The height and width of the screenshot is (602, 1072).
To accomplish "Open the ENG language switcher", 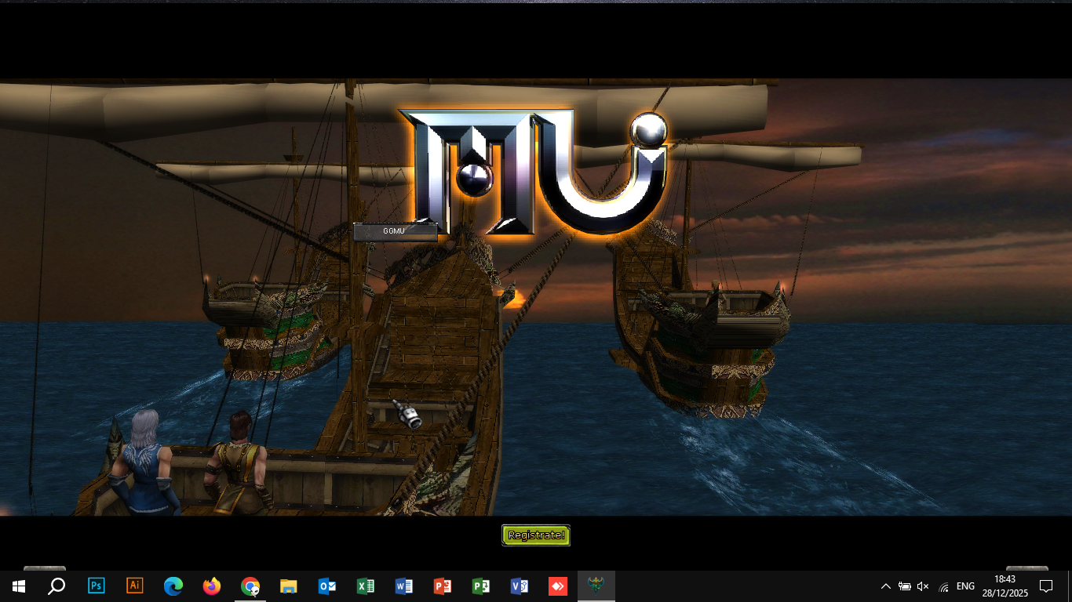I will click(x=965, y=586).
